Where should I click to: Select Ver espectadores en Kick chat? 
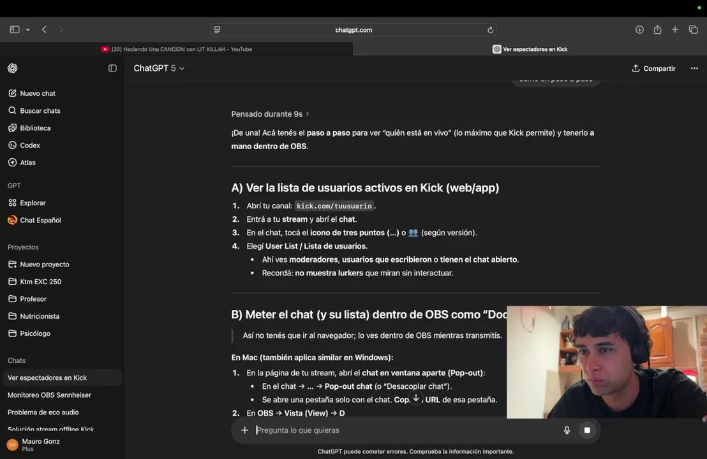click(63, 377)
